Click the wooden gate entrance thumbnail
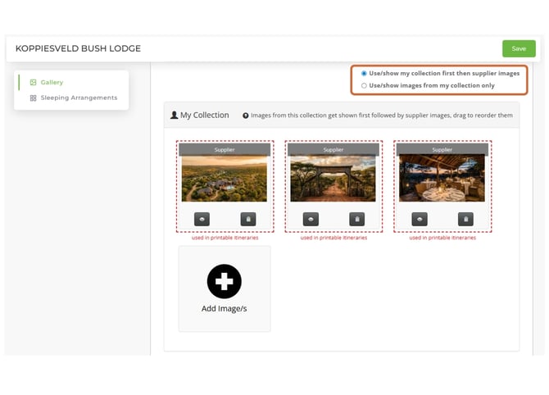This screenshot has width=549, height=395. (333, 179)
